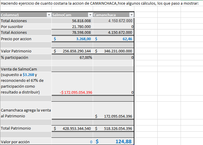Click the value 518.326.054.396
Screen dimensions: 203x145
coord(118,128)
